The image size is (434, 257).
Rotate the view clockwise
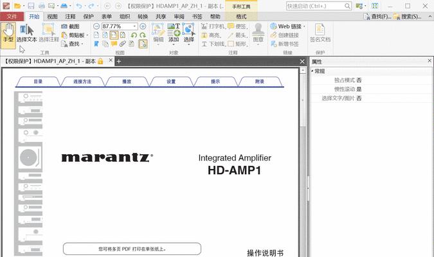(x=143, y=35)
